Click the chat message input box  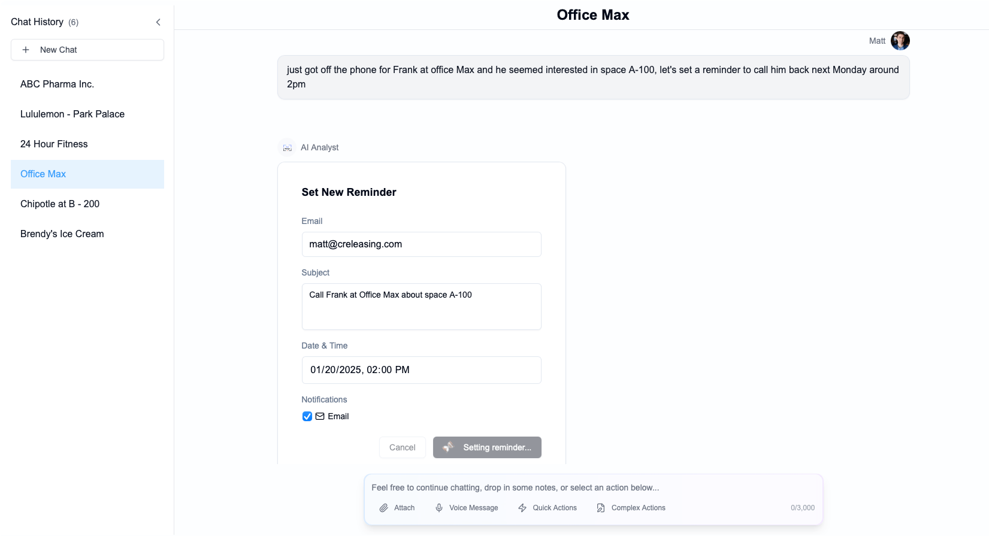coord(593,487)
